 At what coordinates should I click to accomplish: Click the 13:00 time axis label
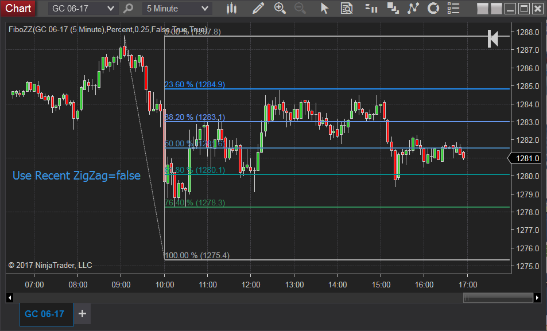(x=294, y=285)
